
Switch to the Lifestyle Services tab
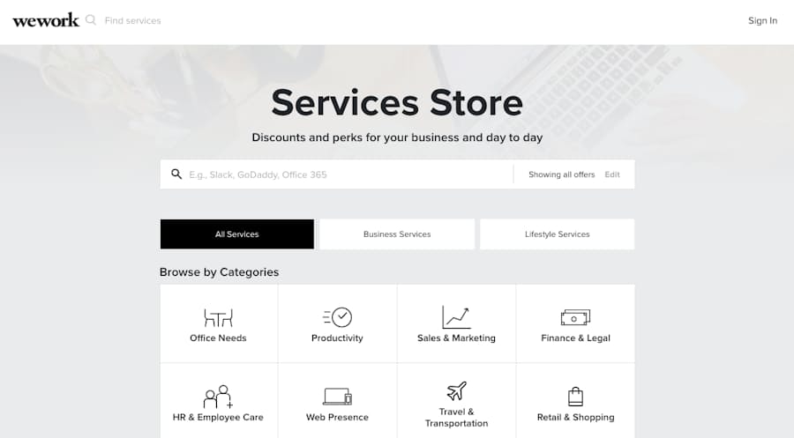pos(557,234)
